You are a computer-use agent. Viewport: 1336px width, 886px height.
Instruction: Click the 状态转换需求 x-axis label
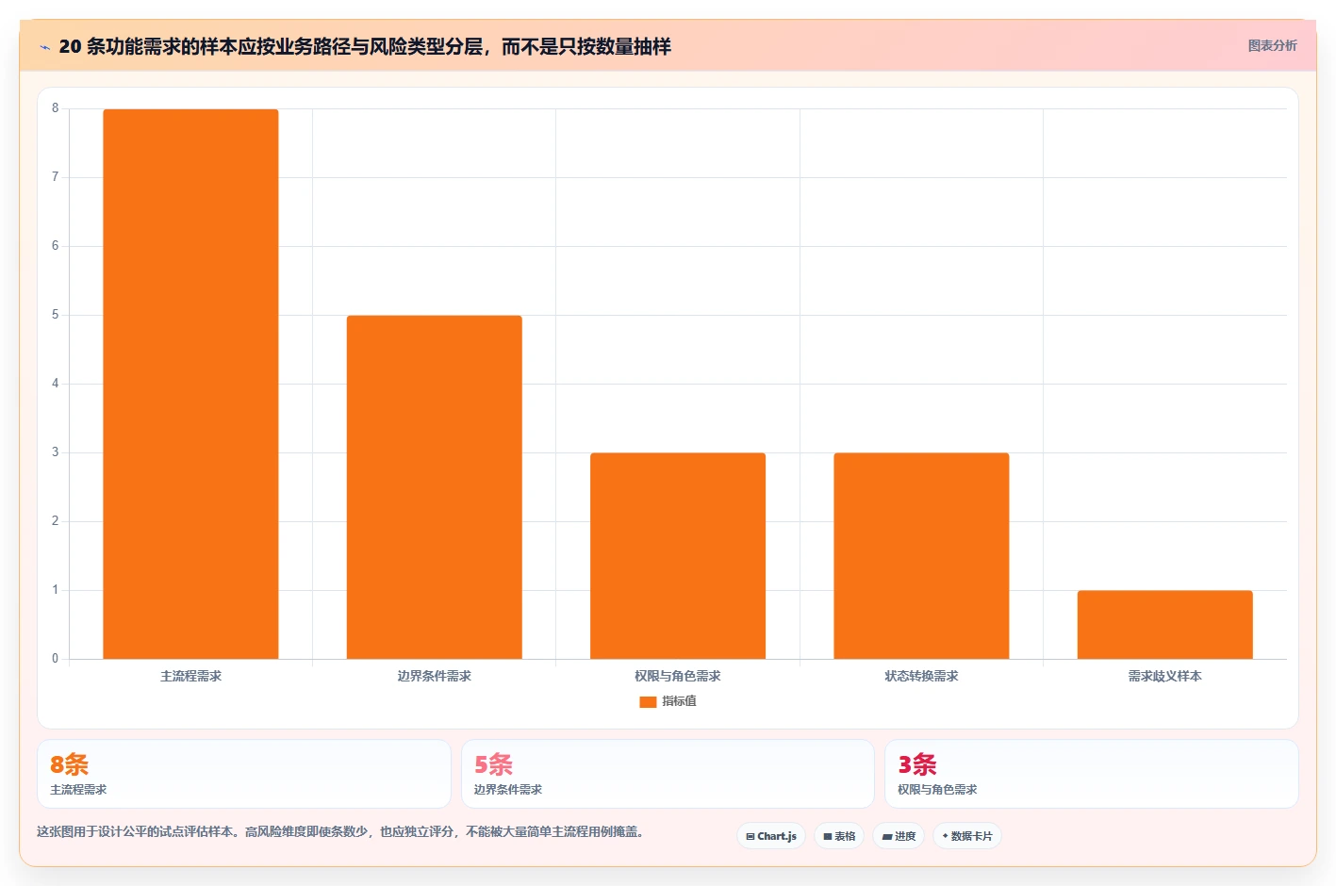[x=921, y=676]
